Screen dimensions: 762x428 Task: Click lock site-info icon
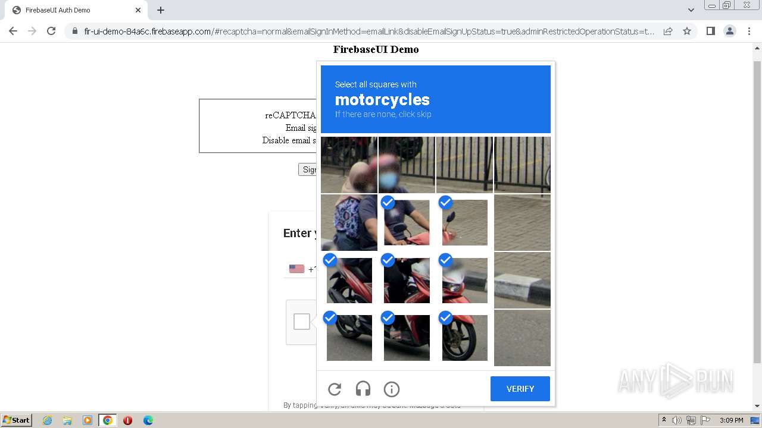pyautogui.click(x=74, y=32)
